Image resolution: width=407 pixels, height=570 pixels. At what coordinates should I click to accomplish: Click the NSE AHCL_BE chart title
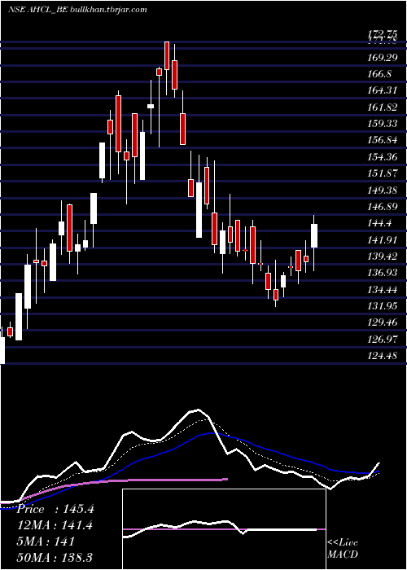[37, 10]
